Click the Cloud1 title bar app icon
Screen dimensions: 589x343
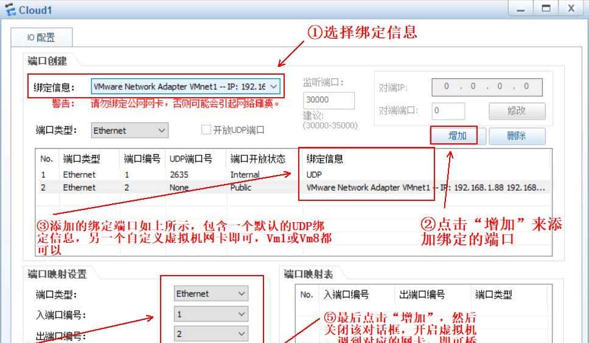click(10, 10)
